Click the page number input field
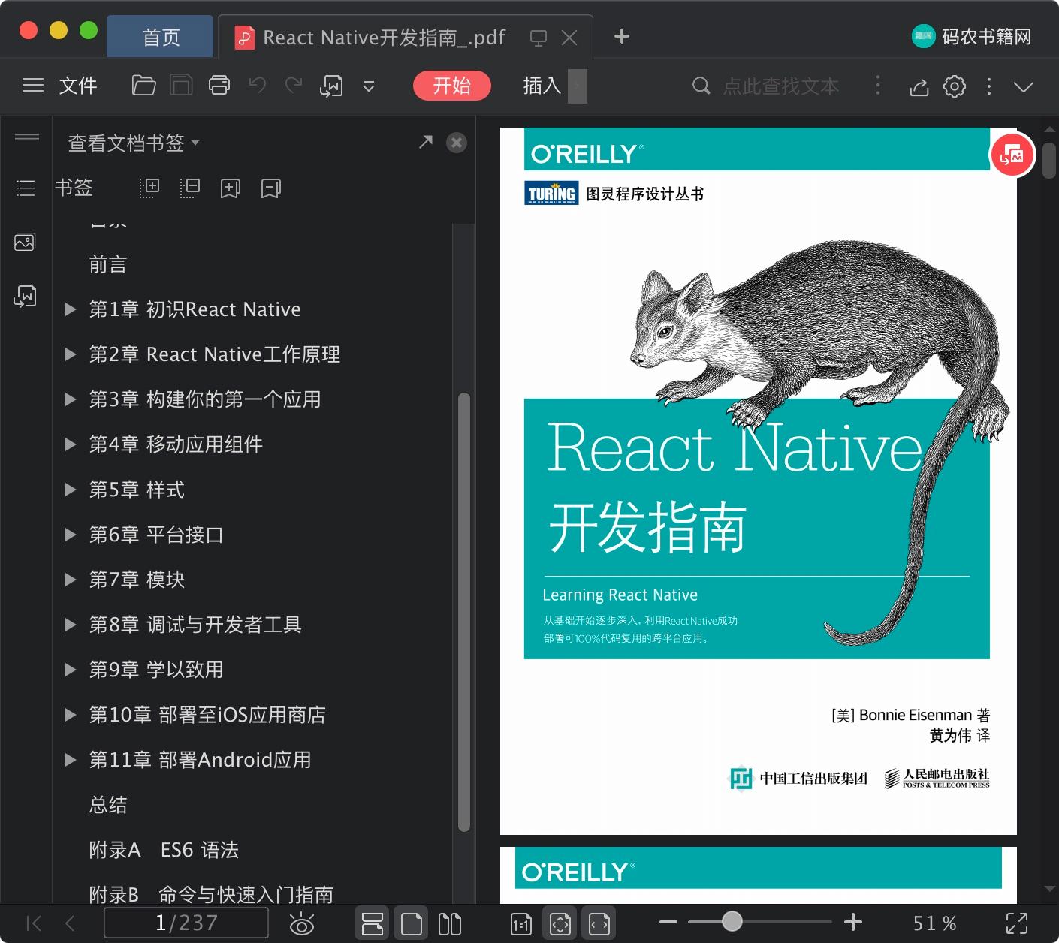Image resolution: width=1059 pixels, height=943 pixels. [186, 923]
